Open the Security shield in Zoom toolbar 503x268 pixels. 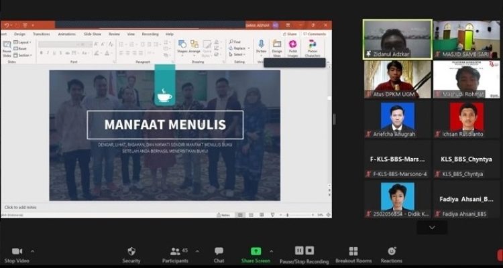pyautogui.click(x=131, y=251)
